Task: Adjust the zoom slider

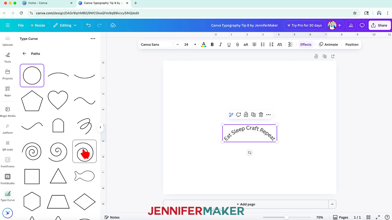Action: [x=287, y=217]
